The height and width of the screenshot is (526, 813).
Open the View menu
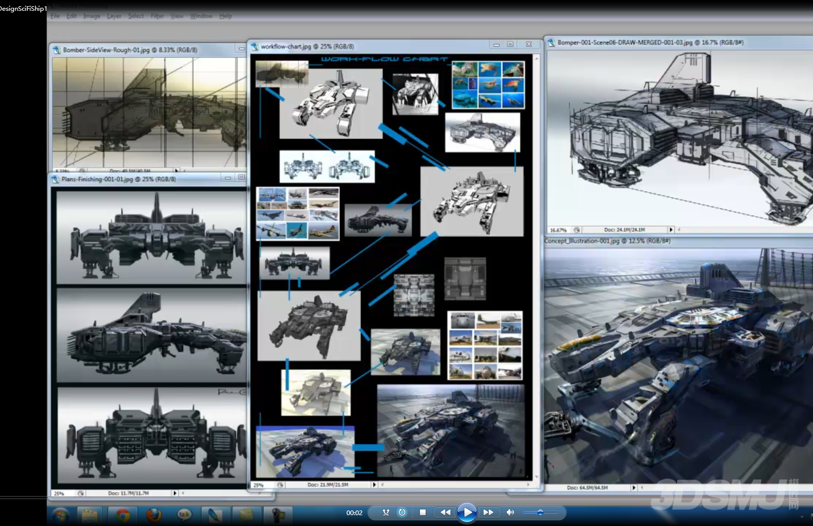[177, 16]
